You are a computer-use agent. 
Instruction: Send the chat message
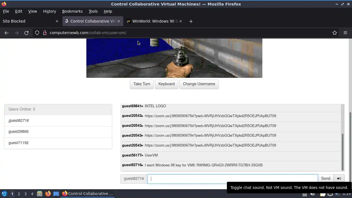326,178
